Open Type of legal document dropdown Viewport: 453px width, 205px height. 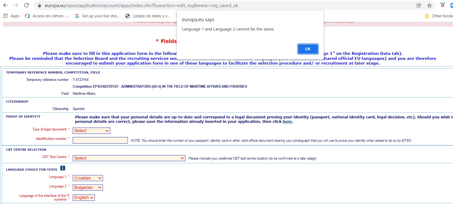coord(91,131)
